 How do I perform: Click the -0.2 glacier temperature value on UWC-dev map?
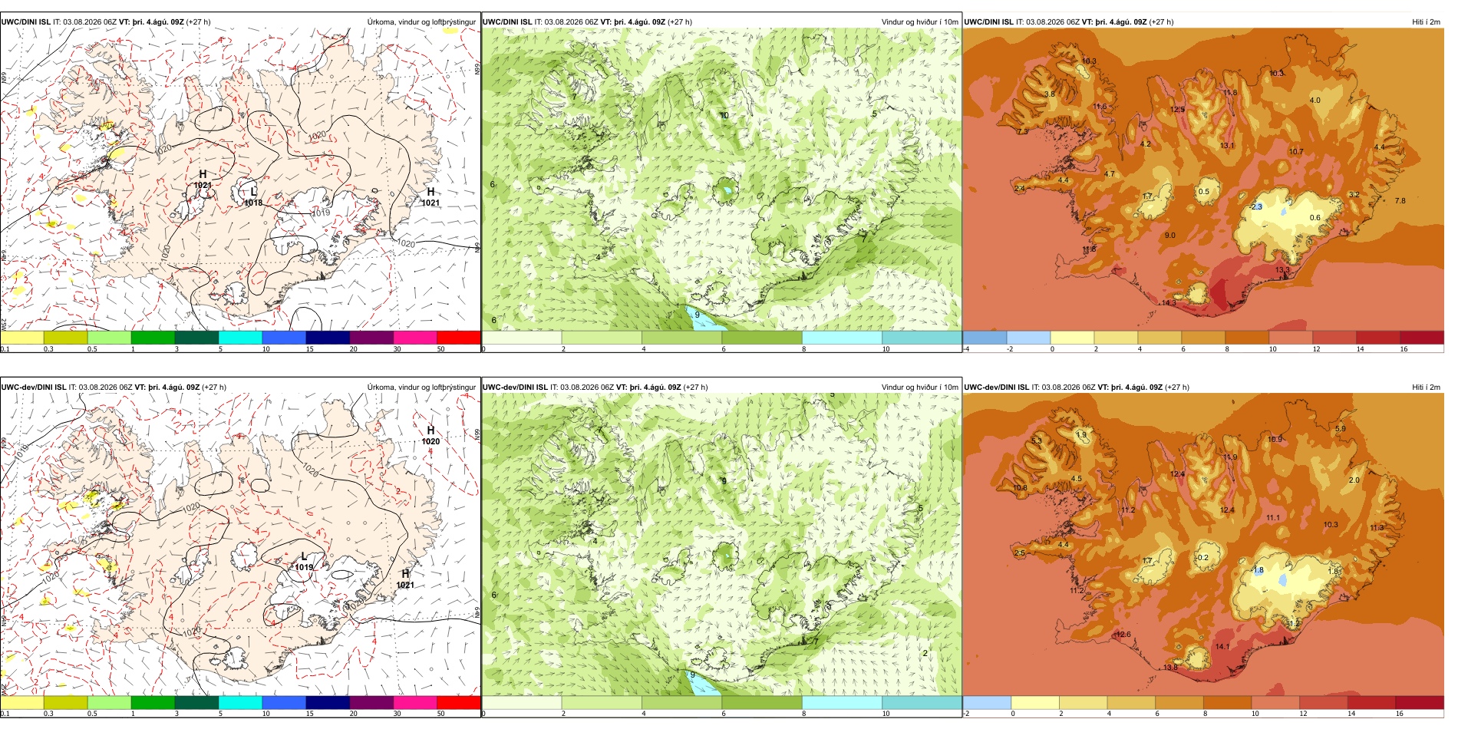pos(1202,558)
